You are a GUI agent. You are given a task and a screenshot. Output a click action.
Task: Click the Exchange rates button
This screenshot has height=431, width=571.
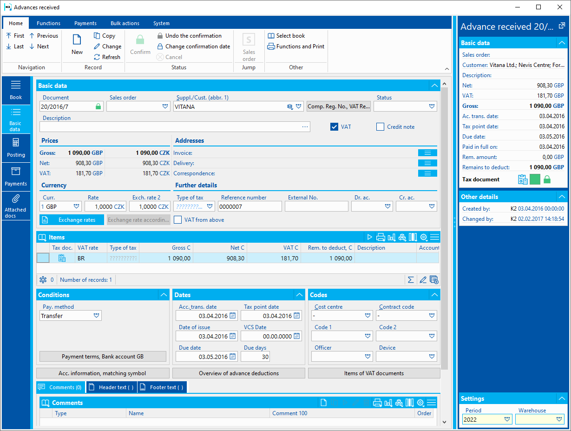tap(72, 220)
